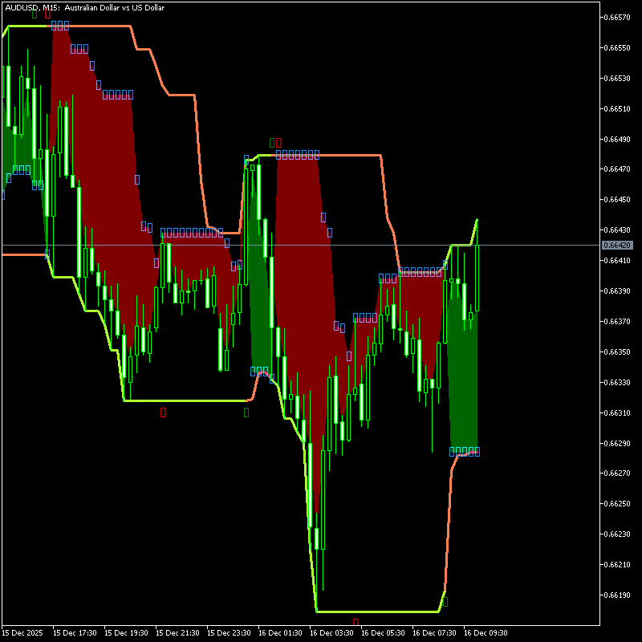Click the dark green filled zone at right

(x=464, y=385)
